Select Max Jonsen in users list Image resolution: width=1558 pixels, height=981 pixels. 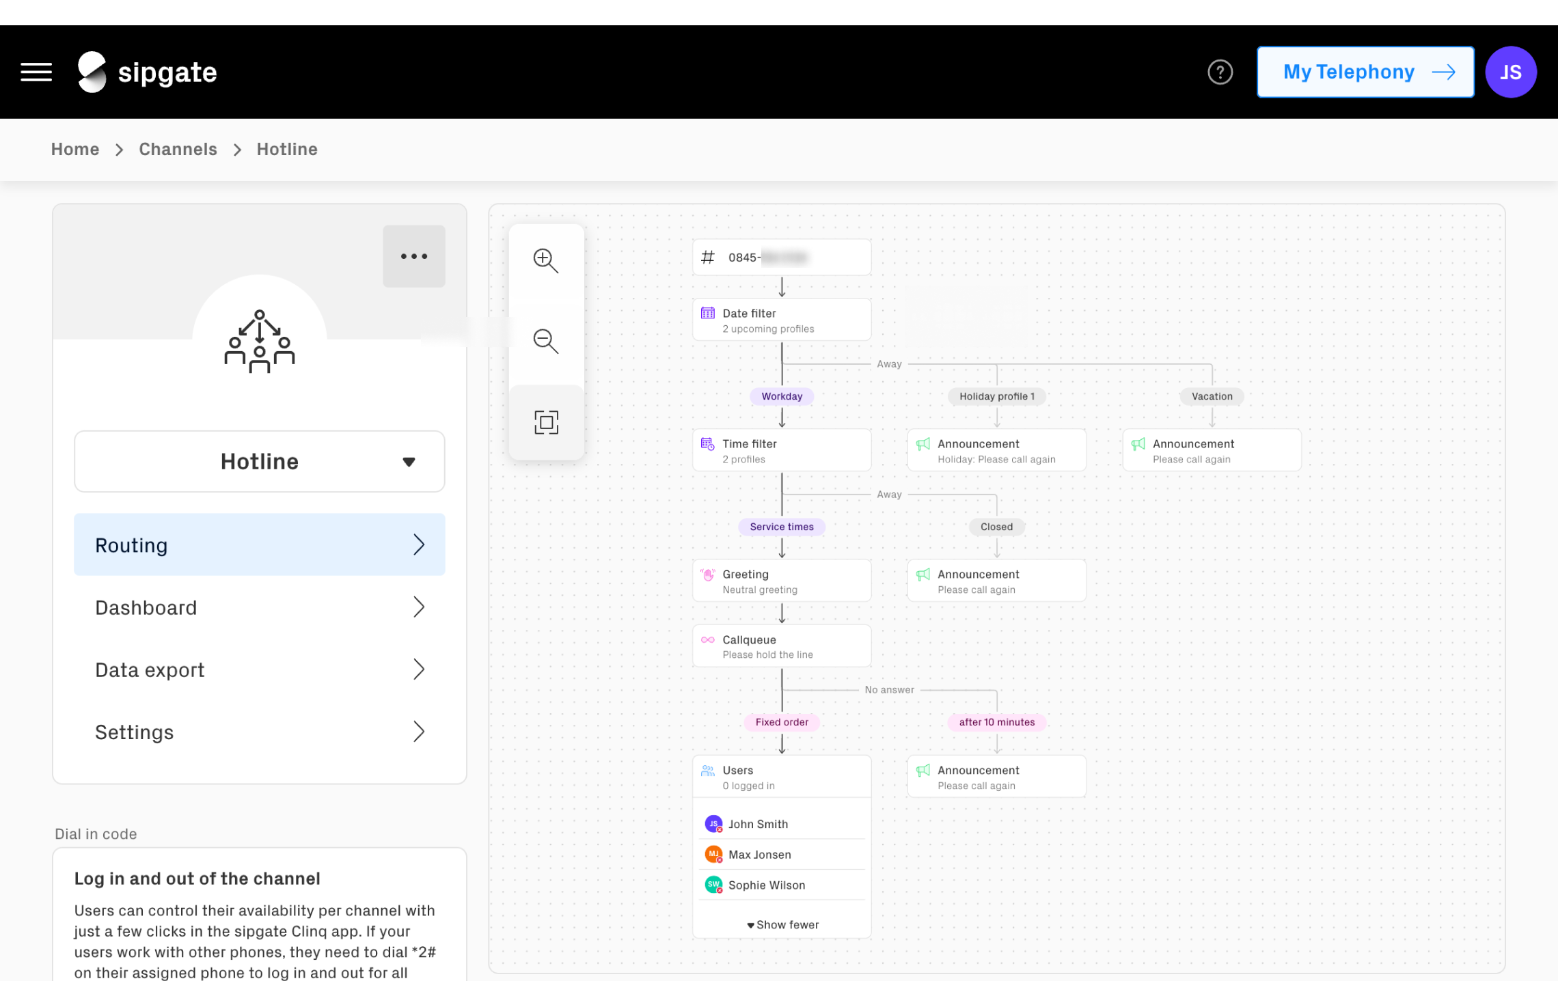pyautogui.click(x=782, y=854)
